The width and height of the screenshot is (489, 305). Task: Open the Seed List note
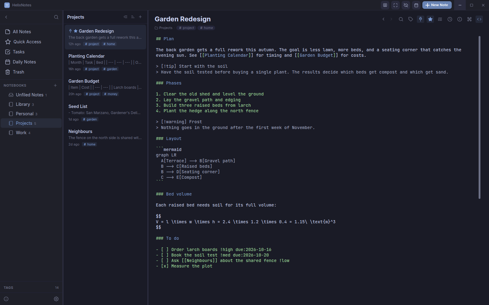click(x=105, y=113)
